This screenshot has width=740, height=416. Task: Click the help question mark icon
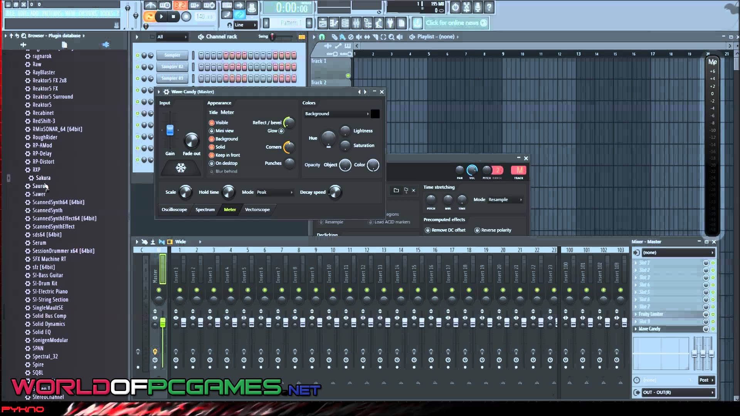(489, 7)
